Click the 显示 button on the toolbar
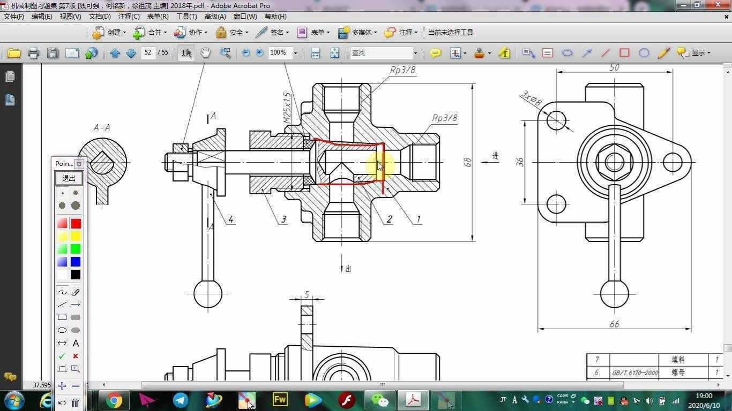 click(693, 52)
